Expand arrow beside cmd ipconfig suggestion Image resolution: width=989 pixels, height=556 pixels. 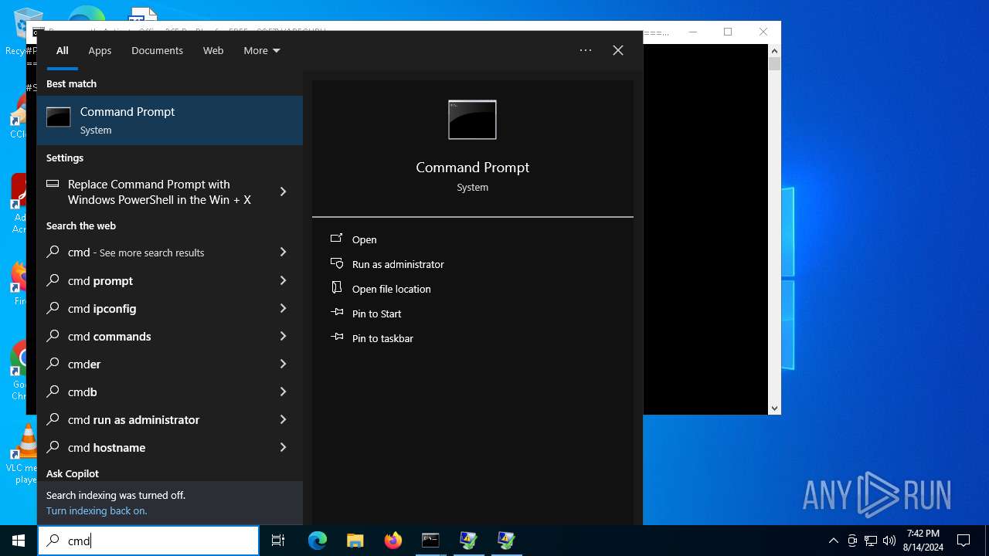tap(283, 308)
